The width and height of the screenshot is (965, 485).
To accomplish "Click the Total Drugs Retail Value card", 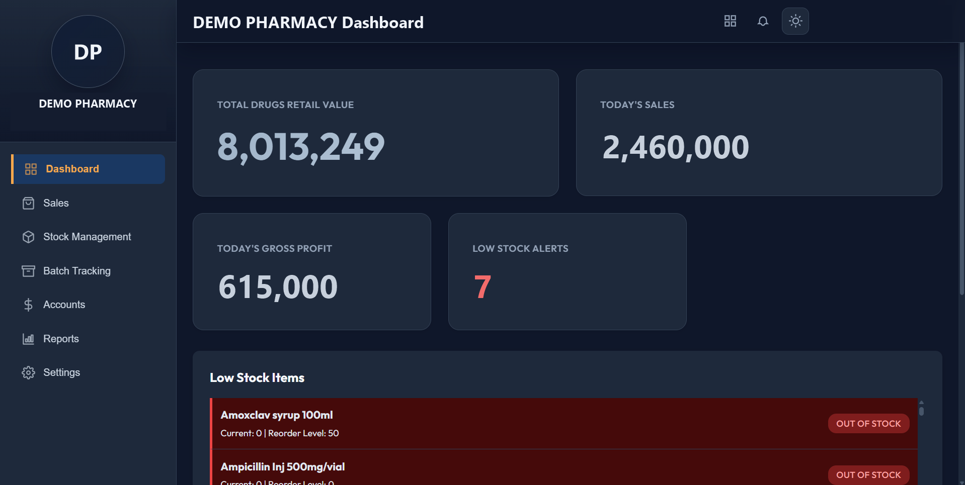I will coord(376,133).
